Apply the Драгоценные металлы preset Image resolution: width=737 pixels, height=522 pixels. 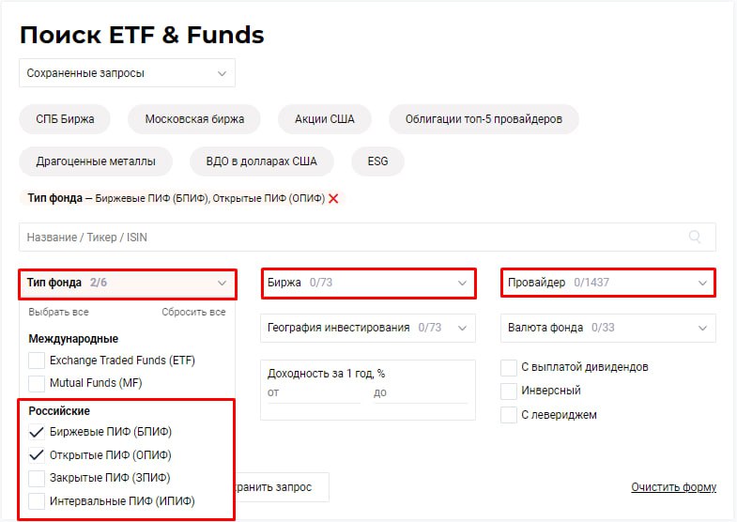pos(96,161)
